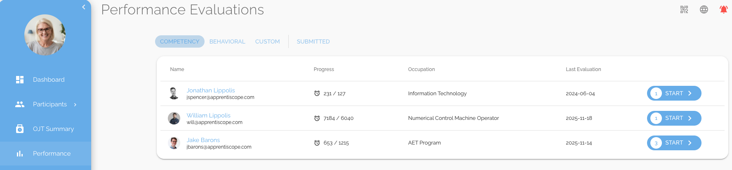Switch to the Behavioral tab
Screen dimensions: 732x170
click(227, 41)
